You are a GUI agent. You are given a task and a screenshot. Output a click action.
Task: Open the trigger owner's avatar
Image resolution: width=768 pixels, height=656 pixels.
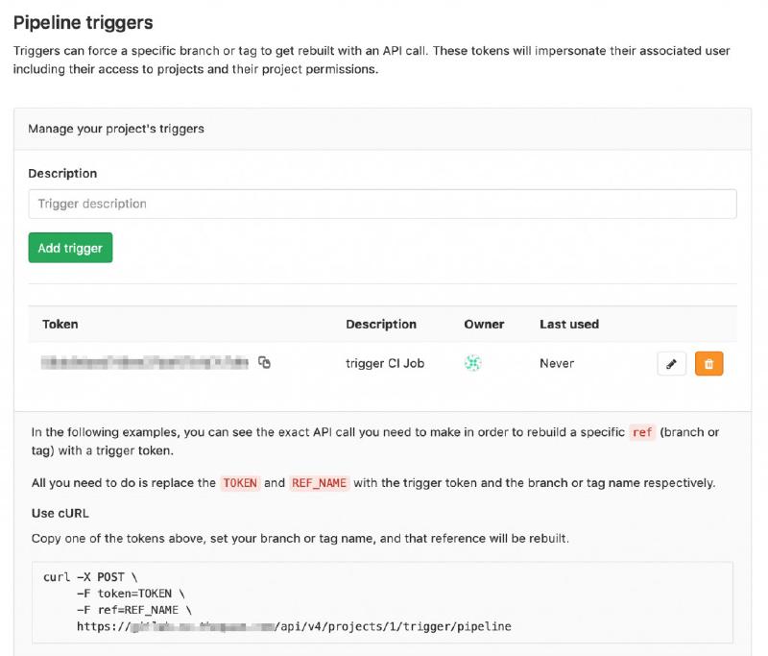tap(473, 363)
